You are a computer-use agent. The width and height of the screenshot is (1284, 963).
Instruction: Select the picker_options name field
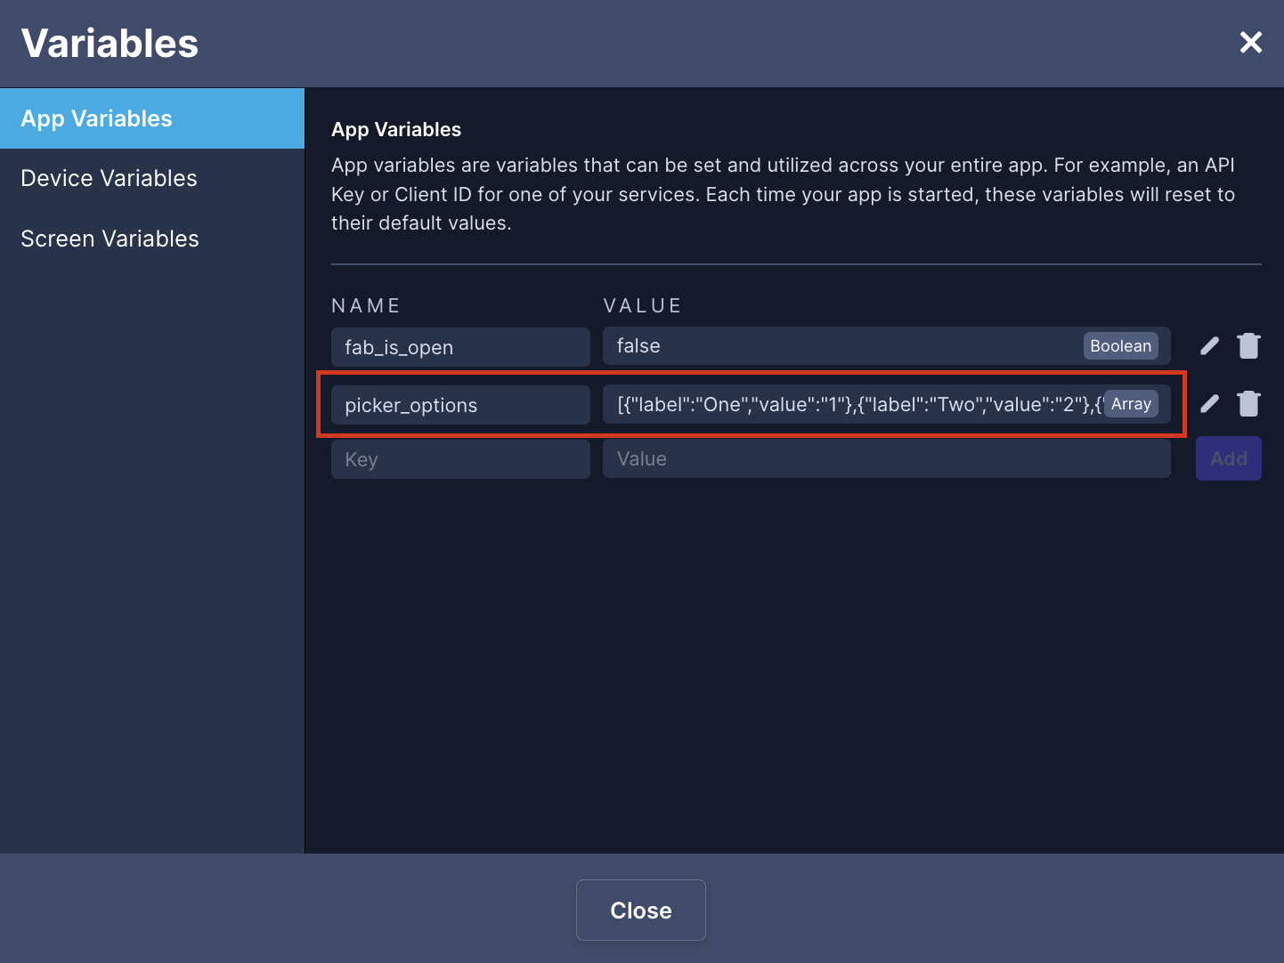(x=460, y=405)
